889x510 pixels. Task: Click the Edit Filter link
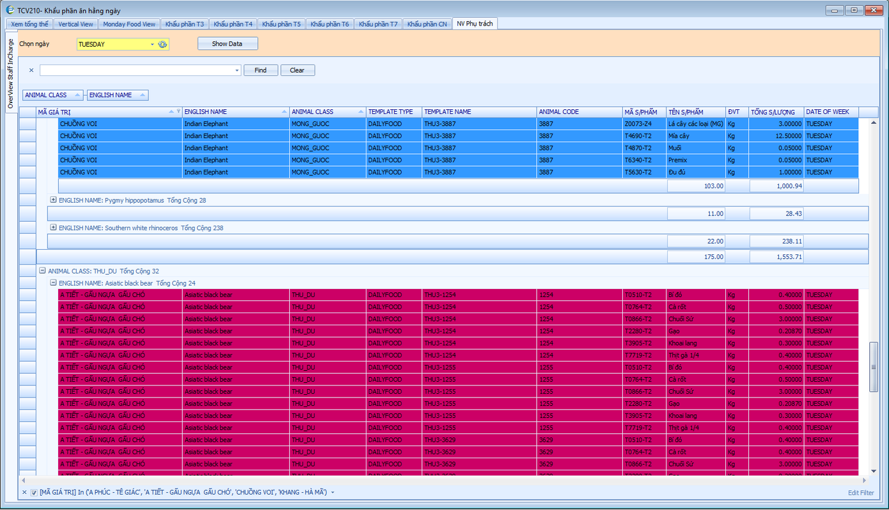pos(860,493)
